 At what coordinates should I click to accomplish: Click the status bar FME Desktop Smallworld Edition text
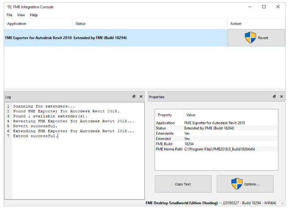click(182, 203)
